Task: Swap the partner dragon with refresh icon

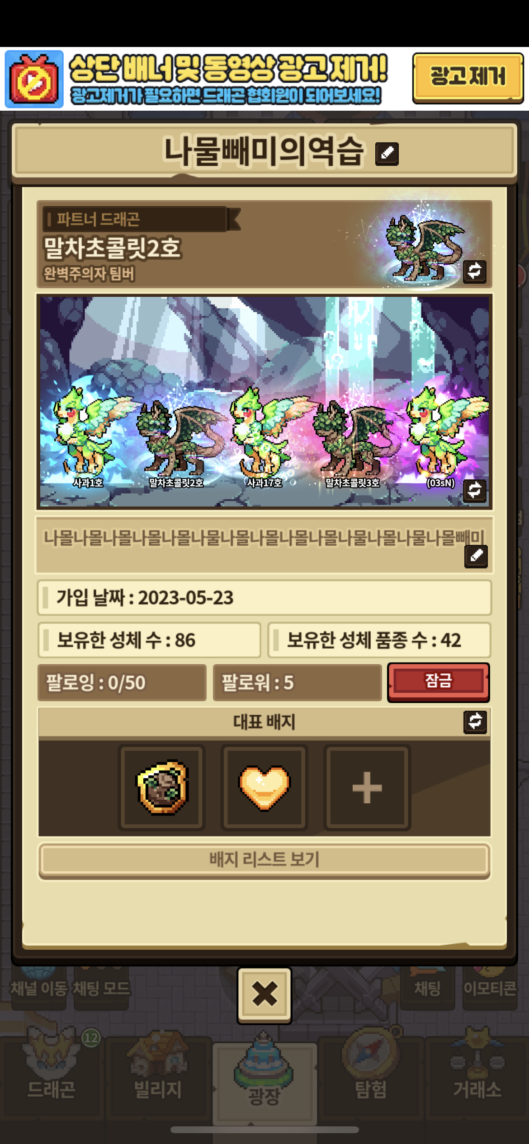Action: click(x=474, y=271)
